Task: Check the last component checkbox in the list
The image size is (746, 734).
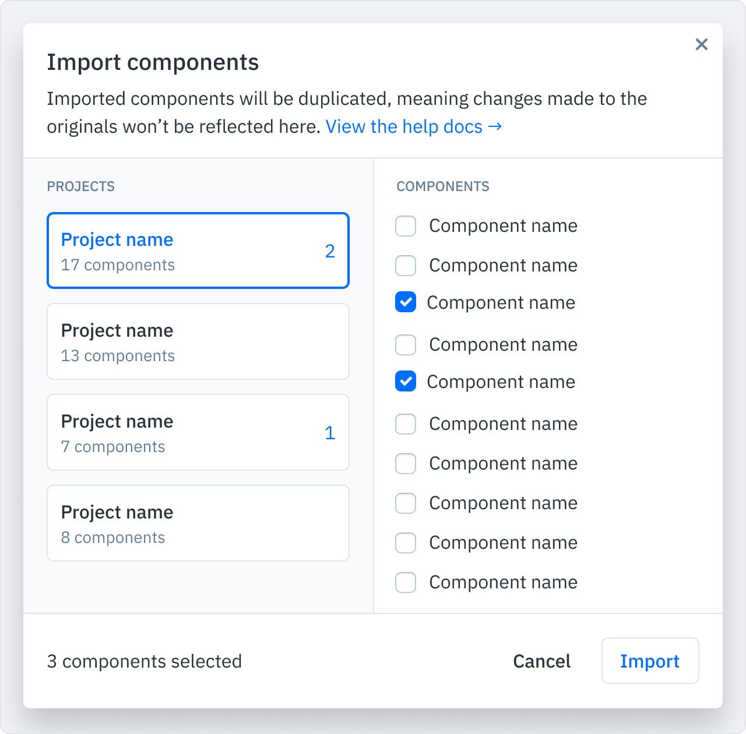Action: pyautogui.click(x=405, y=583)
